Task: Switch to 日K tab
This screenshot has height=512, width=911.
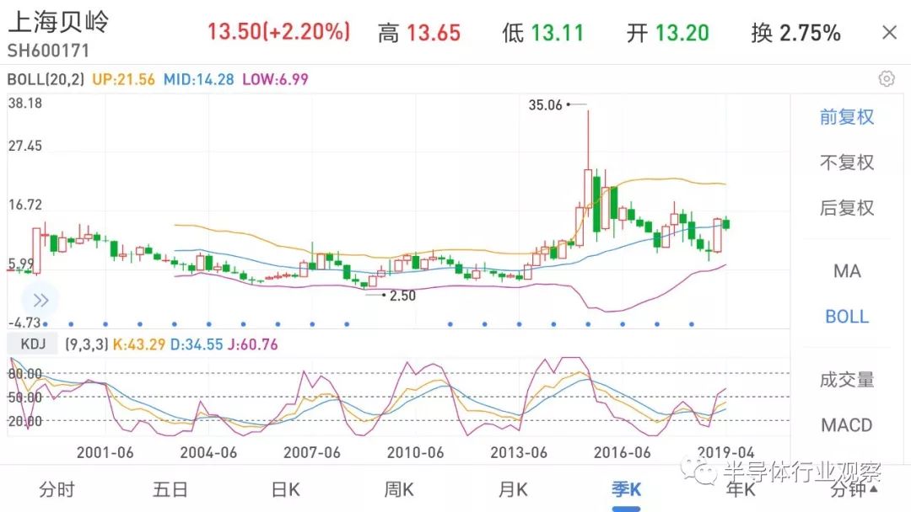Action: (x=285, y=490)
